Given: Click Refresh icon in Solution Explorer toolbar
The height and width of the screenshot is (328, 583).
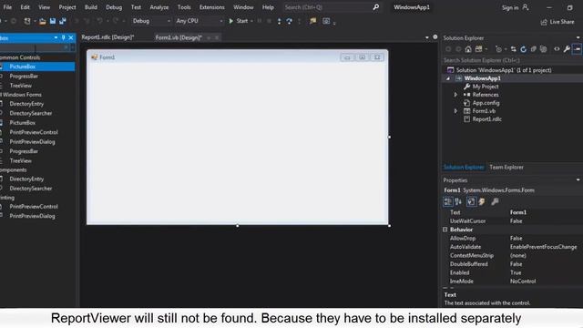Looking at the screenshot, I should 523,49.
